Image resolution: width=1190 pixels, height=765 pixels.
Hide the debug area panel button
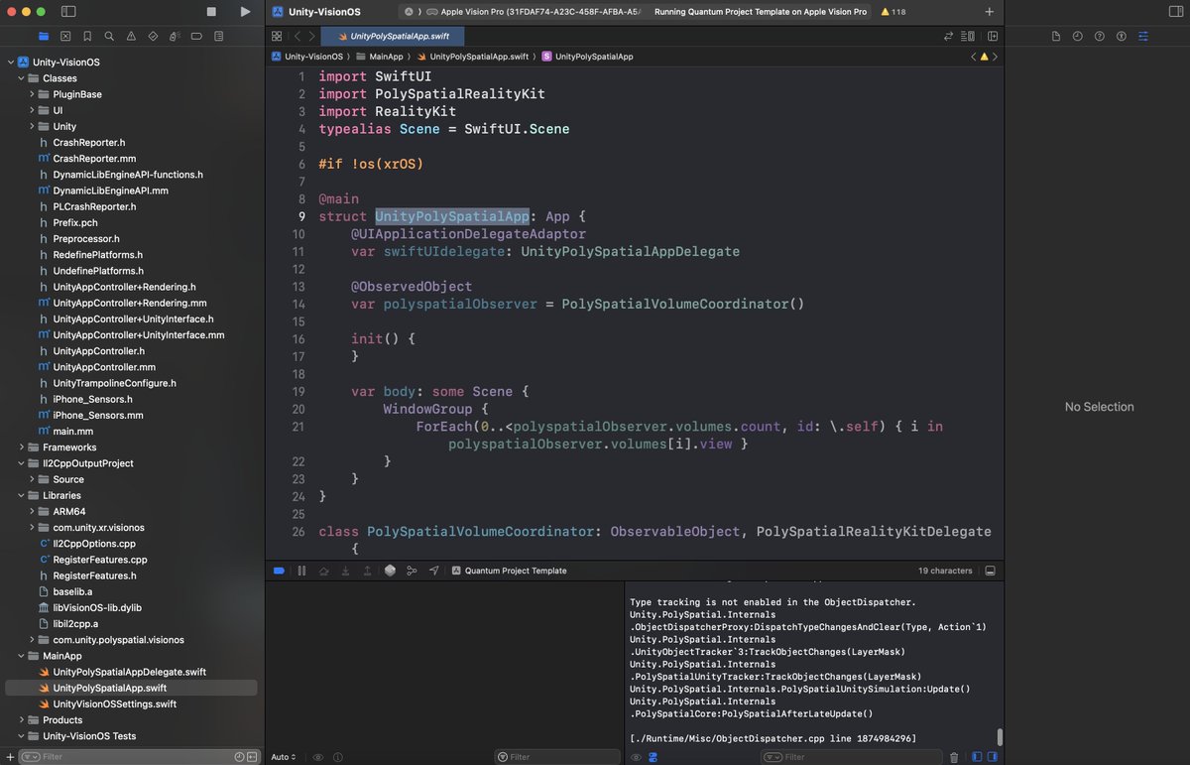click(x=990, y=571)
